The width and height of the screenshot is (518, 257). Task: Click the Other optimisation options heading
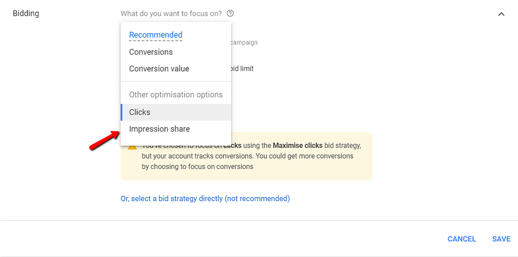click(176, 94)
